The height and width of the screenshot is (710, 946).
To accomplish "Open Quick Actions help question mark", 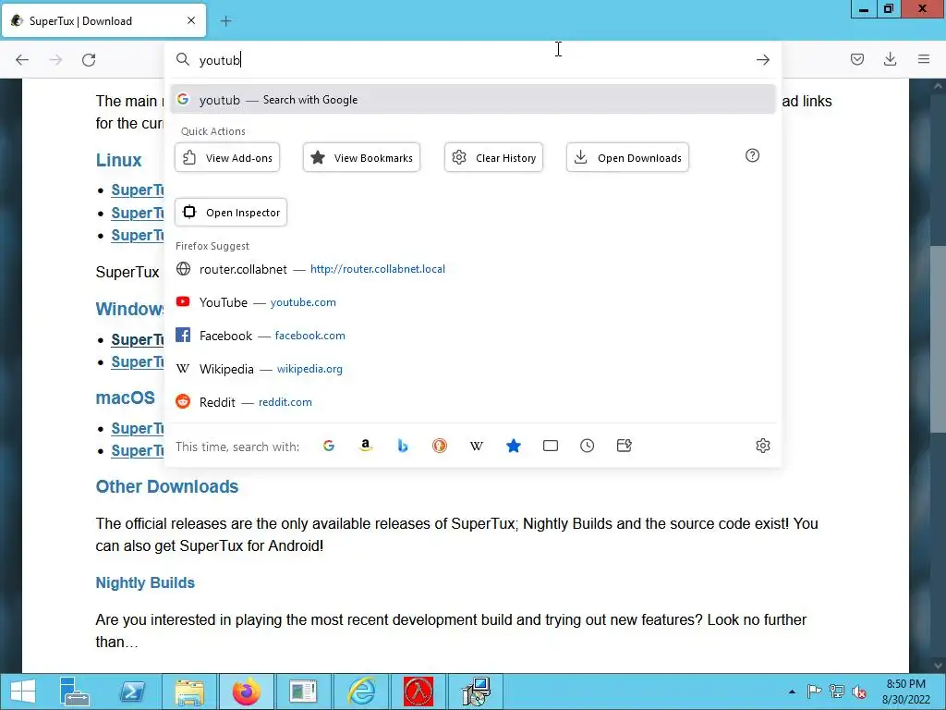I will click(752, 155).
